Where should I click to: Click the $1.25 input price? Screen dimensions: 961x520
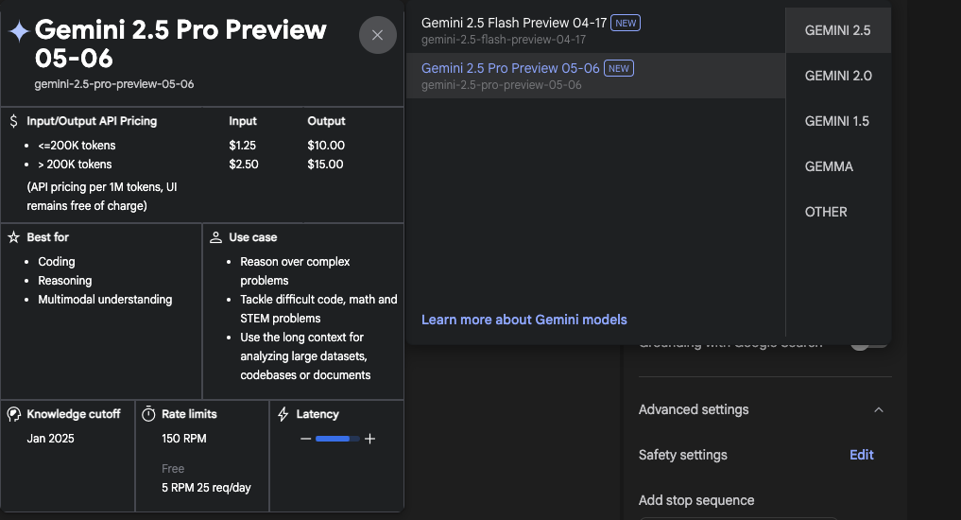click(x=242, y=146)
